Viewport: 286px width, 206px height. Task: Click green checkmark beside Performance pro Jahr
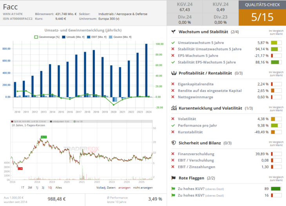(x=173, y=125)
